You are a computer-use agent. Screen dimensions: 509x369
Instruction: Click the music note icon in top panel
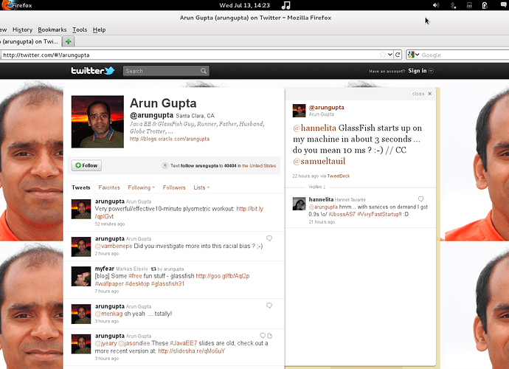pos(285,5)
